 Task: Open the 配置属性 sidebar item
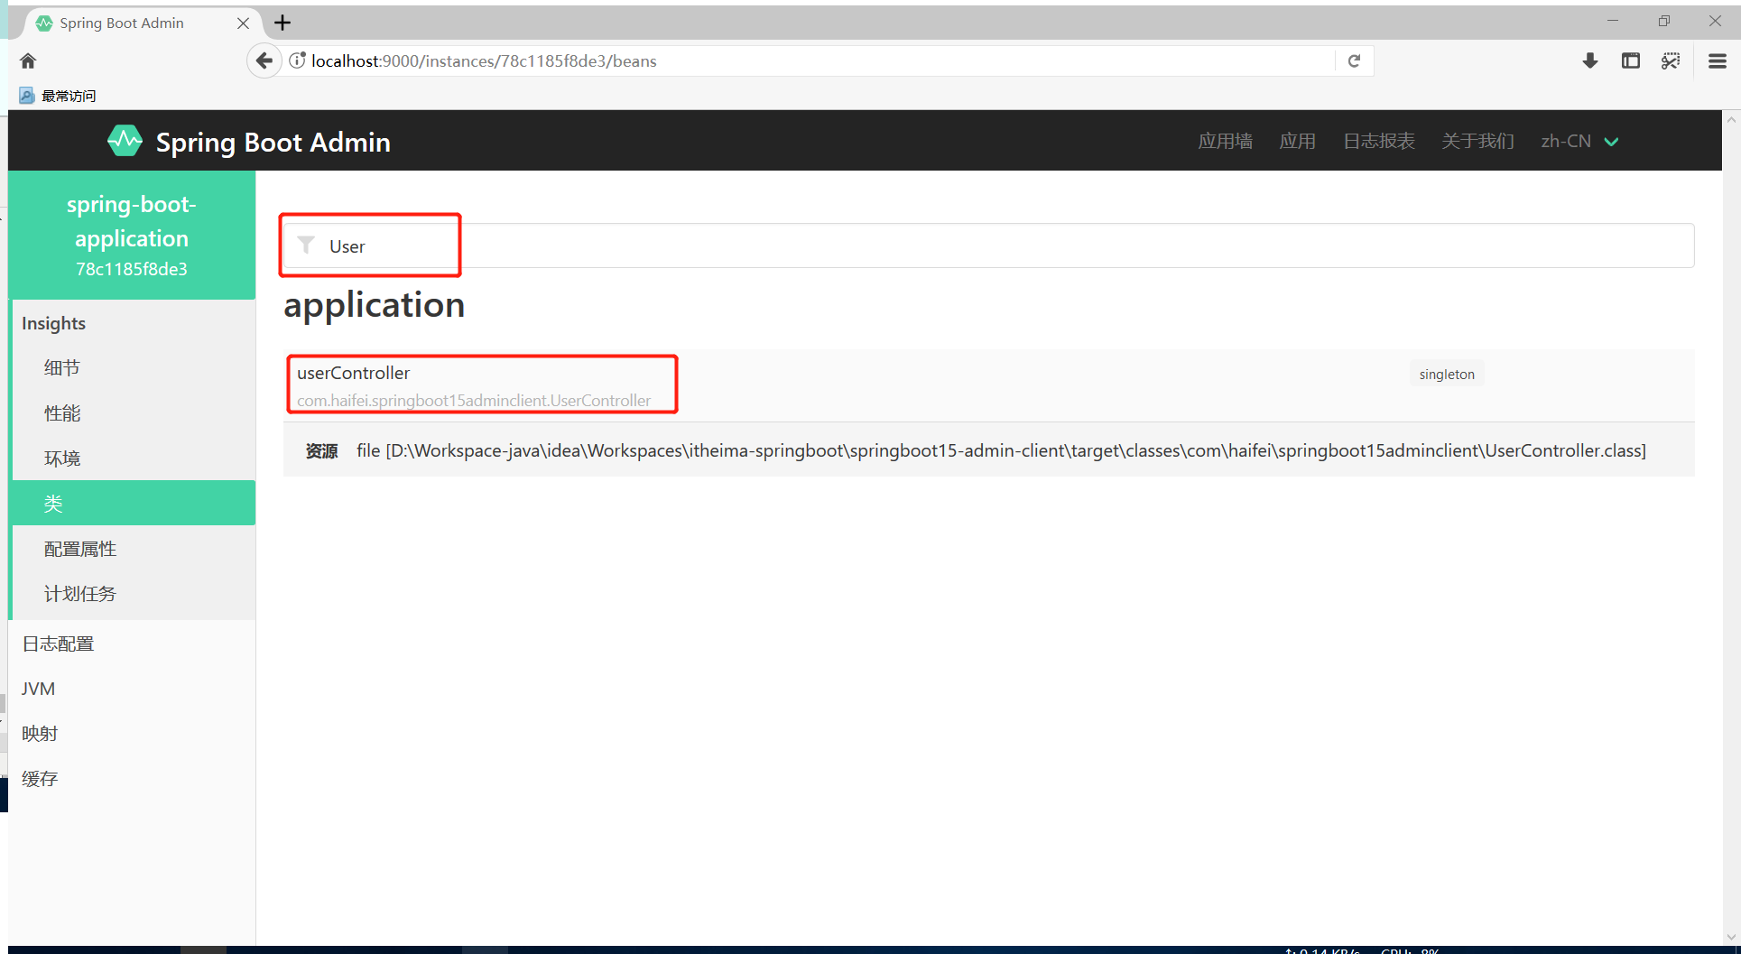(x=134, y=548)
